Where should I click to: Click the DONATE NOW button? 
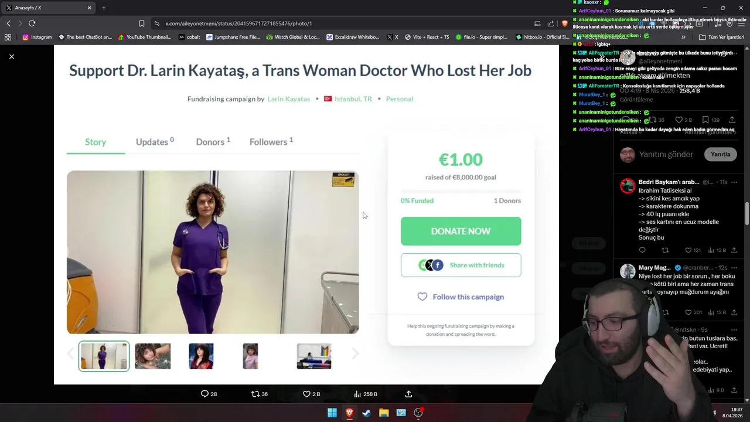[x=461, y=231]
